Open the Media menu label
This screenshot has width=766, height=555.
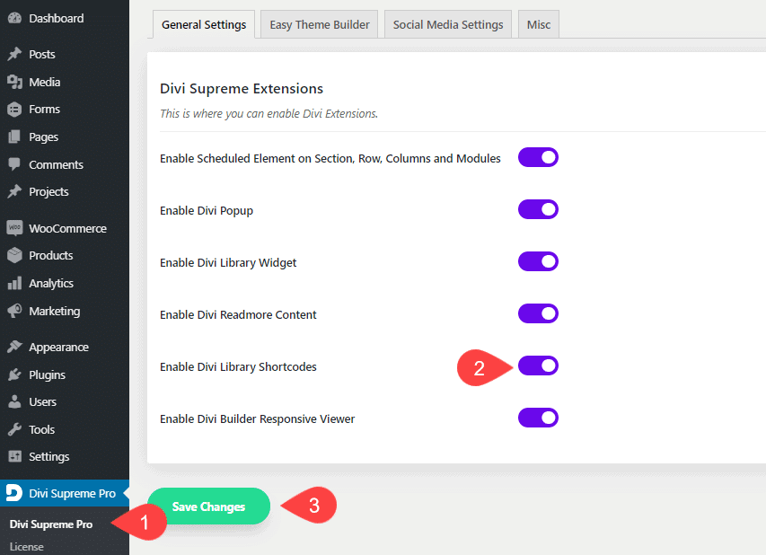(45, 82)
